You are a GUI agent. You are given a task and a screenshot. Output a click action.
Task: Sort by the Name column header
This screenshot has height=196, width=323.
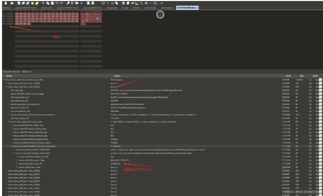[56, 76]
